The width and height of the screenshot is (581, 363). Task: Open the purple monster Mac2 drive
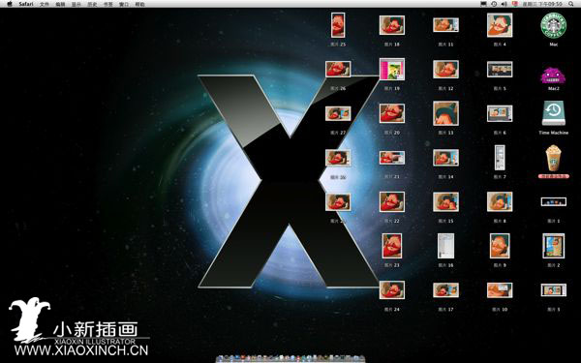click(553, 76)
